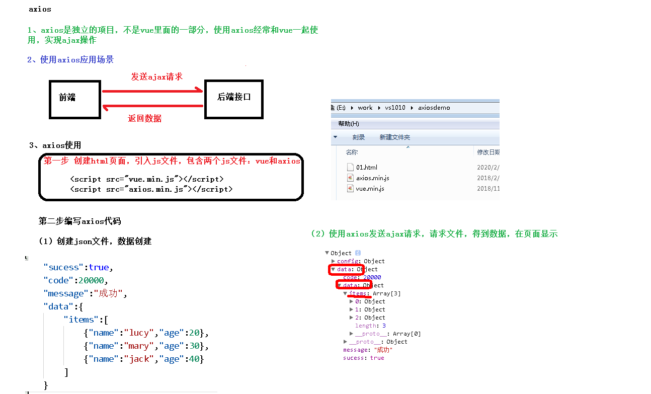Image resolution: width=651 pixels, height=394 pixels.
Task: Expand the 2: Object array entry
Action: 352,318
